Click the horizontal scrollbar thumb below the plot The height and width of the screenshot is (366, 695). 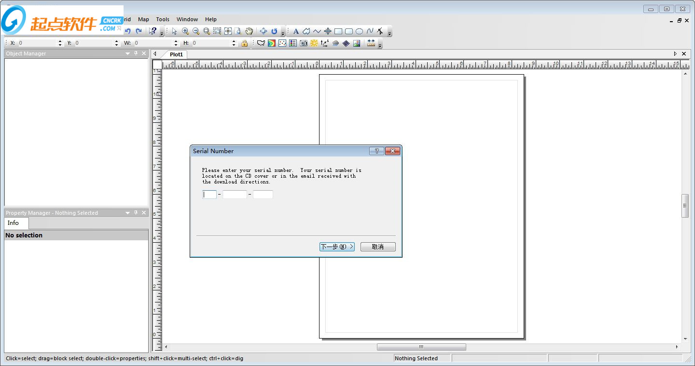tap(421, 347)
